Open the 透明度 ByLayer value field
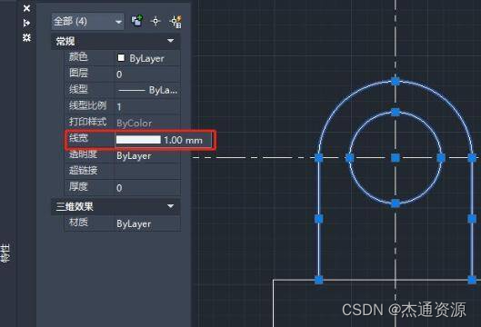Viewport: 481px width, 327px height. [147, 155]
